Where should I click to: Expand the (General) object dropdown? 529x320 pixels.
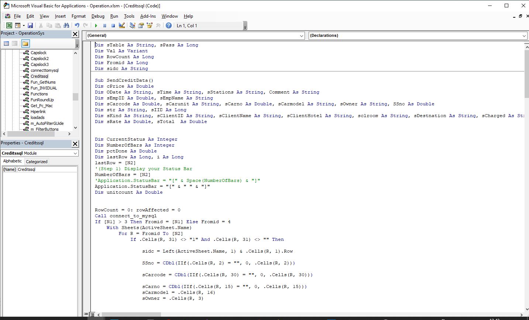(301, 36)
